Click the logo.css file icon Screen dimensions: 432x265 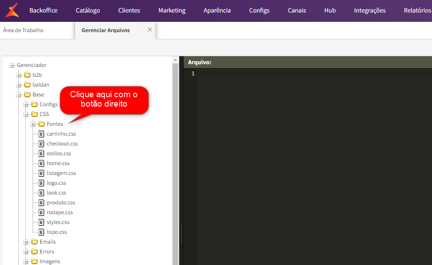pyautogui.click(x=41, y=183)
